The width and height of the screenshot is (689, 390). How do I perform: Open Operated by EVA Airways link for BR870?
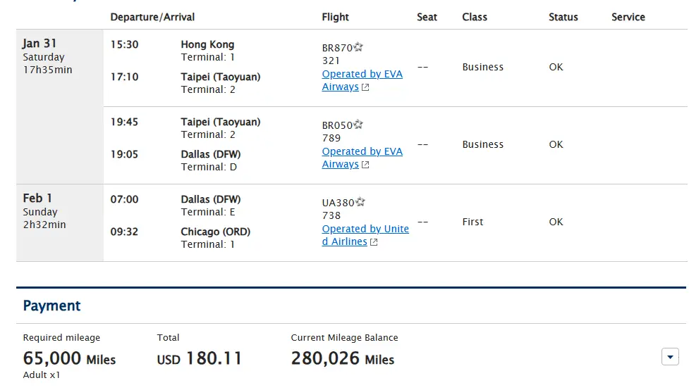click(x=362, y=80)
